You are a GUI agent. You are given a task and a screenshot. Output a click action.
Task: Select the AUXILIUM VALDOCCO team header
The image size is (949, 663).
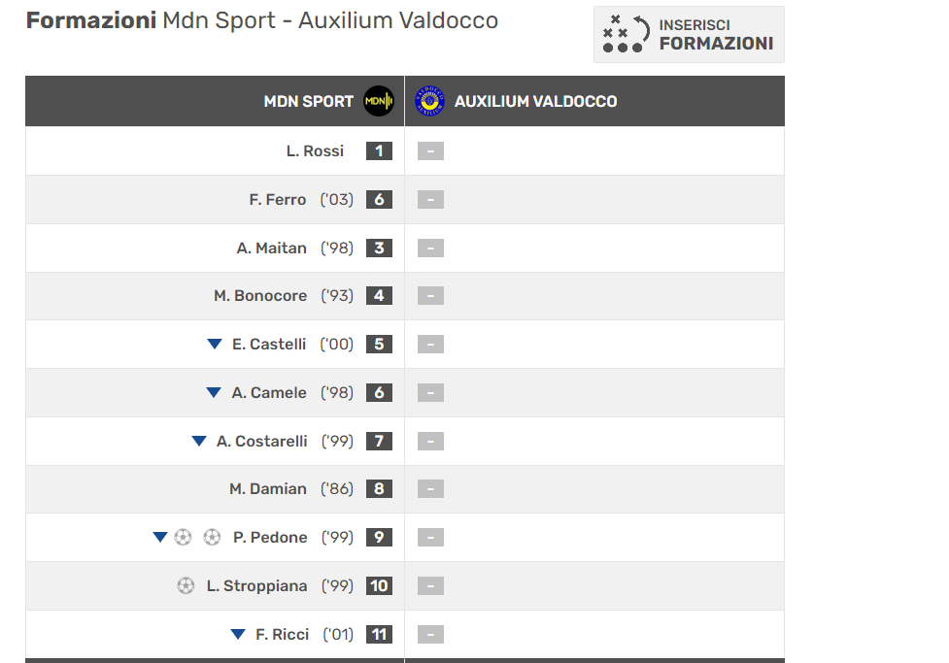(x=535, y=101)
